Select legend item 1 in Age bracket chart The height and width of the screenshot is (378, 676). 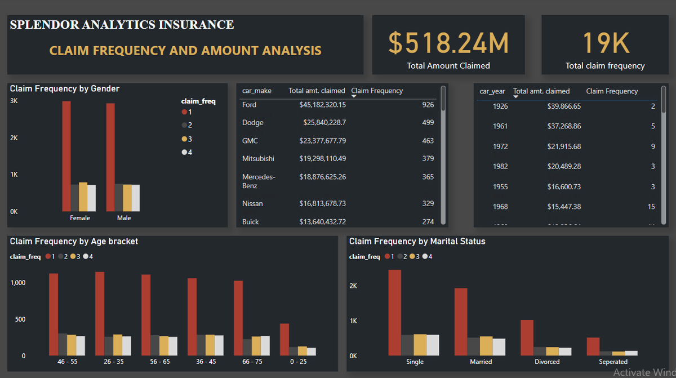[51, 257]
